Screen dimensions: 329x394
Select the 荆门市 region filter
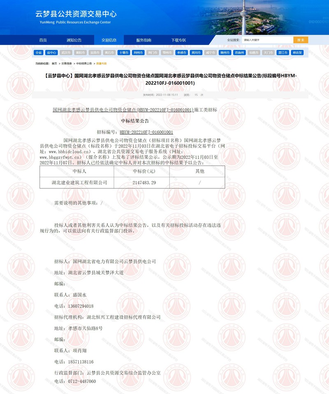point(153,52)
